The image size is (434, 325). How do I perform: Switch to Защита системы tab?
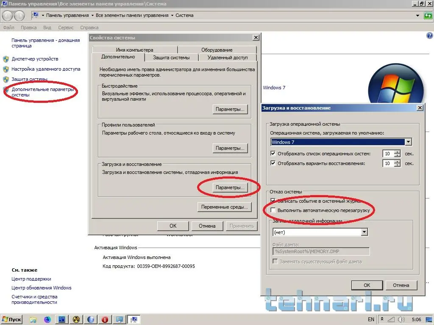point(171,58)
